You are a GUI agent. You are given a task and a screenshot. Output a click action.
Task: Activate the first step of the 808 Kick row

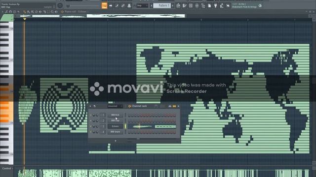[x=129, y=115]
